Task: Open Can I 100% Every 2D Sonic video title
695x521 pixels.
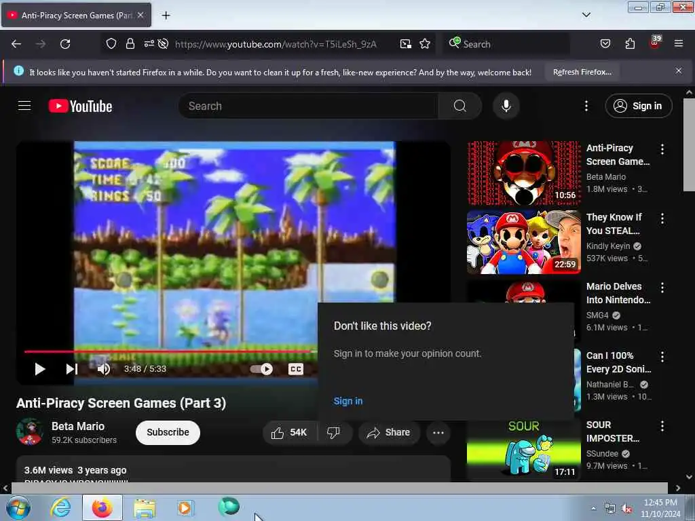Action: [x=618, y=362]
